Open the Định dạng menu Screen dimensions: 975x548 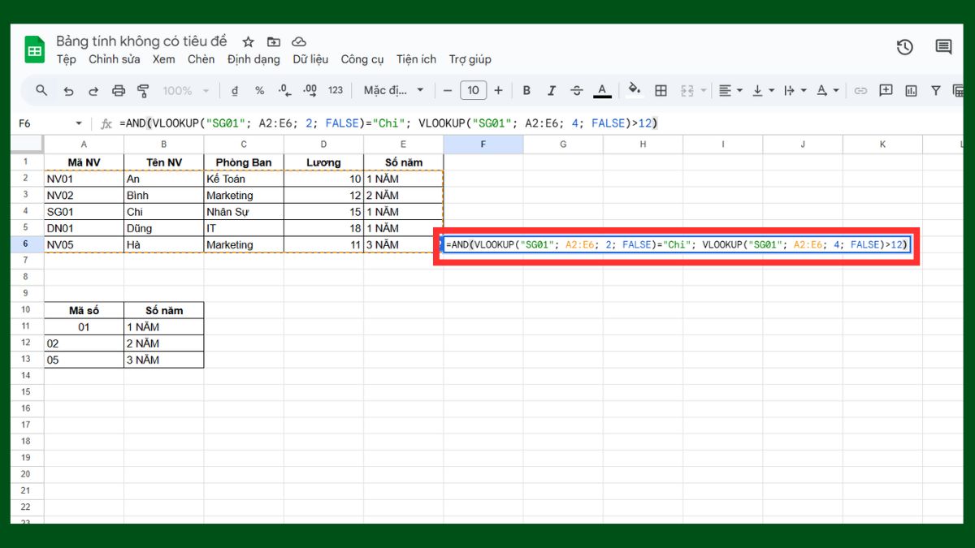254,59
